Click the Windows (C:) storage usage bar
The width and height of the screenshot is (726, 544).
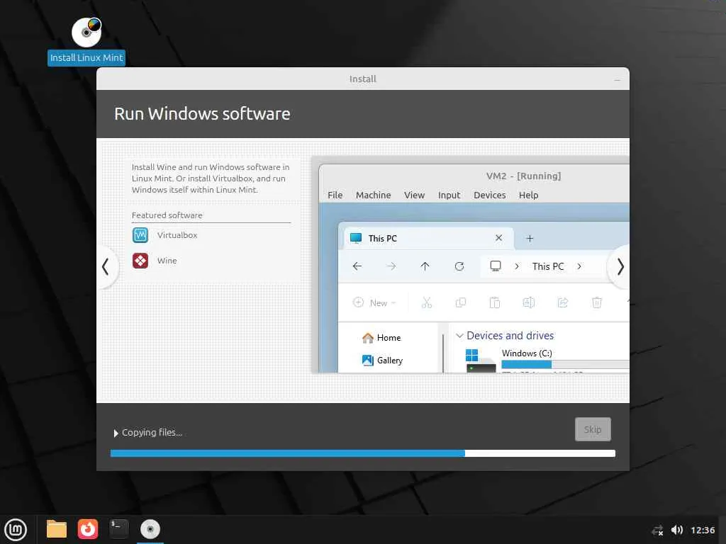point(565,365)
